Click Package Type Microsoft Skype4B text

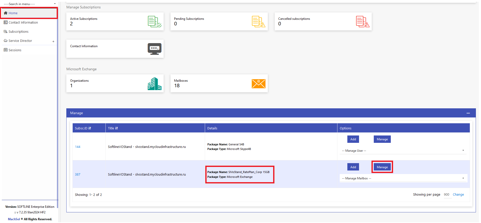point(229,149)
